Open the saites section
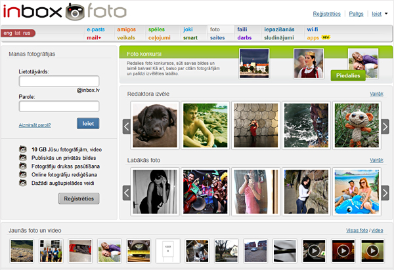Image resolution: width=394 pixels, height=270 pixels. pos(217,37)
